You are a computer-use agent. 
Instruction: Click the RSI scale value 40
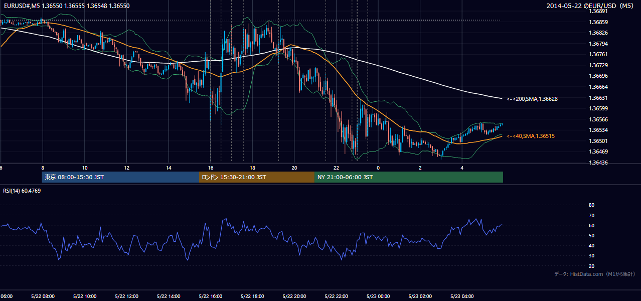tap(591, 245)
